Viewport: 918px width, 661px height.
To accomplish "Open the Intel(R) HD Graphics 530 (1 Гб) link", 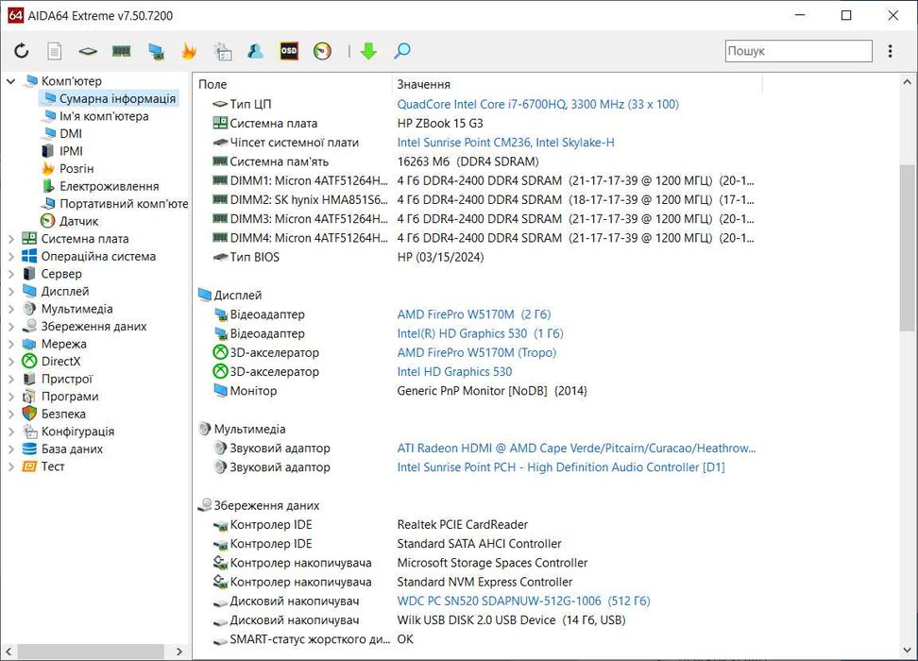I will (x=480, y=333).
